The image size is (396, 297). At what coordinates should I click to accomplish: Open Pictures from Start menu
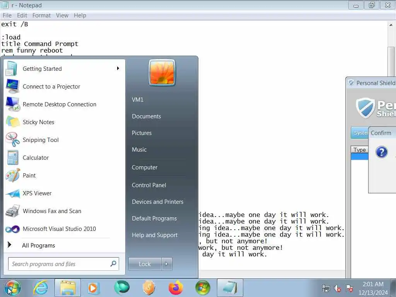142,133
